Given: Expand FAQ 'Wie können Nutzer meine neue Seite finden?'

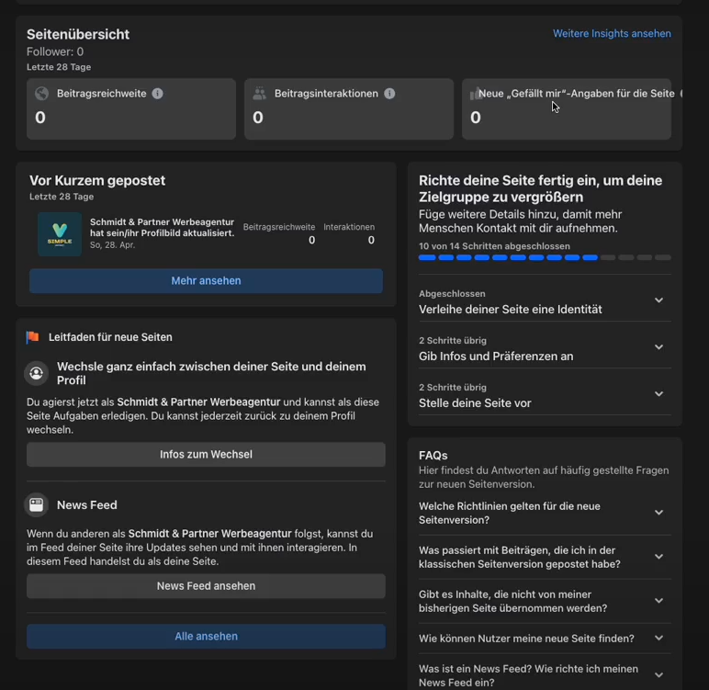Looking at the screenshot, I should [x=658, y=639].
